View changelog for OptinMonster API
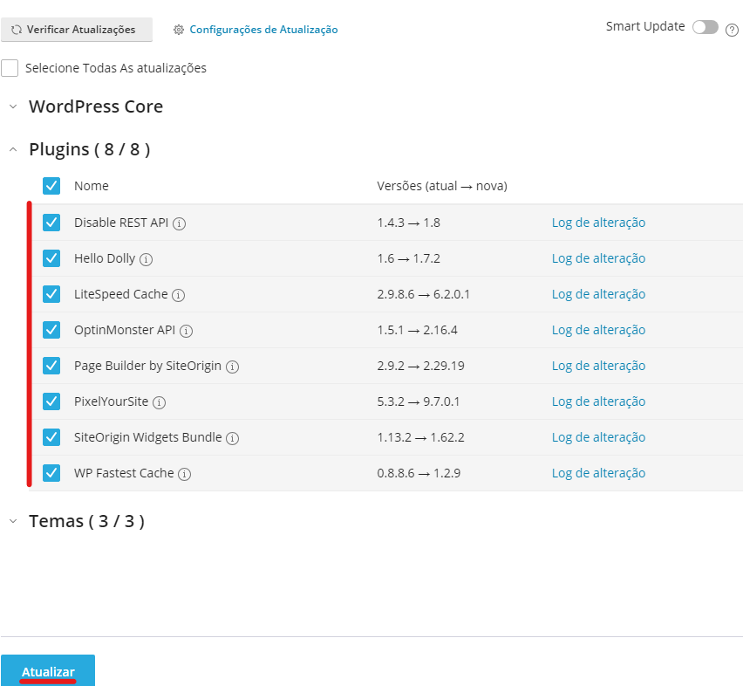This screenshot has width=743, height=686. tap(598, 330)
